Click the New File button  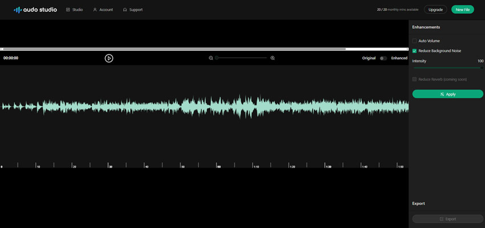(463, 10)
